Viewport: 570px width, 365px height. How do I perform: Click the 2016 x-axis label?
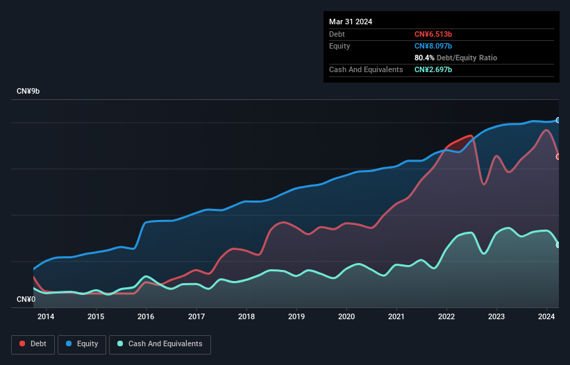click(x=146, y=317)
